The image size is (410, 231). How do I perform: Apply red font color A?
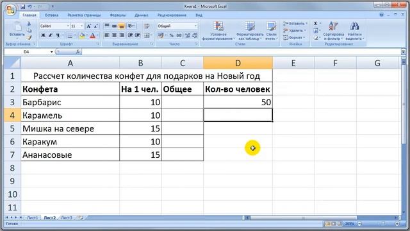pyautogui.click(x=92, y=35)
